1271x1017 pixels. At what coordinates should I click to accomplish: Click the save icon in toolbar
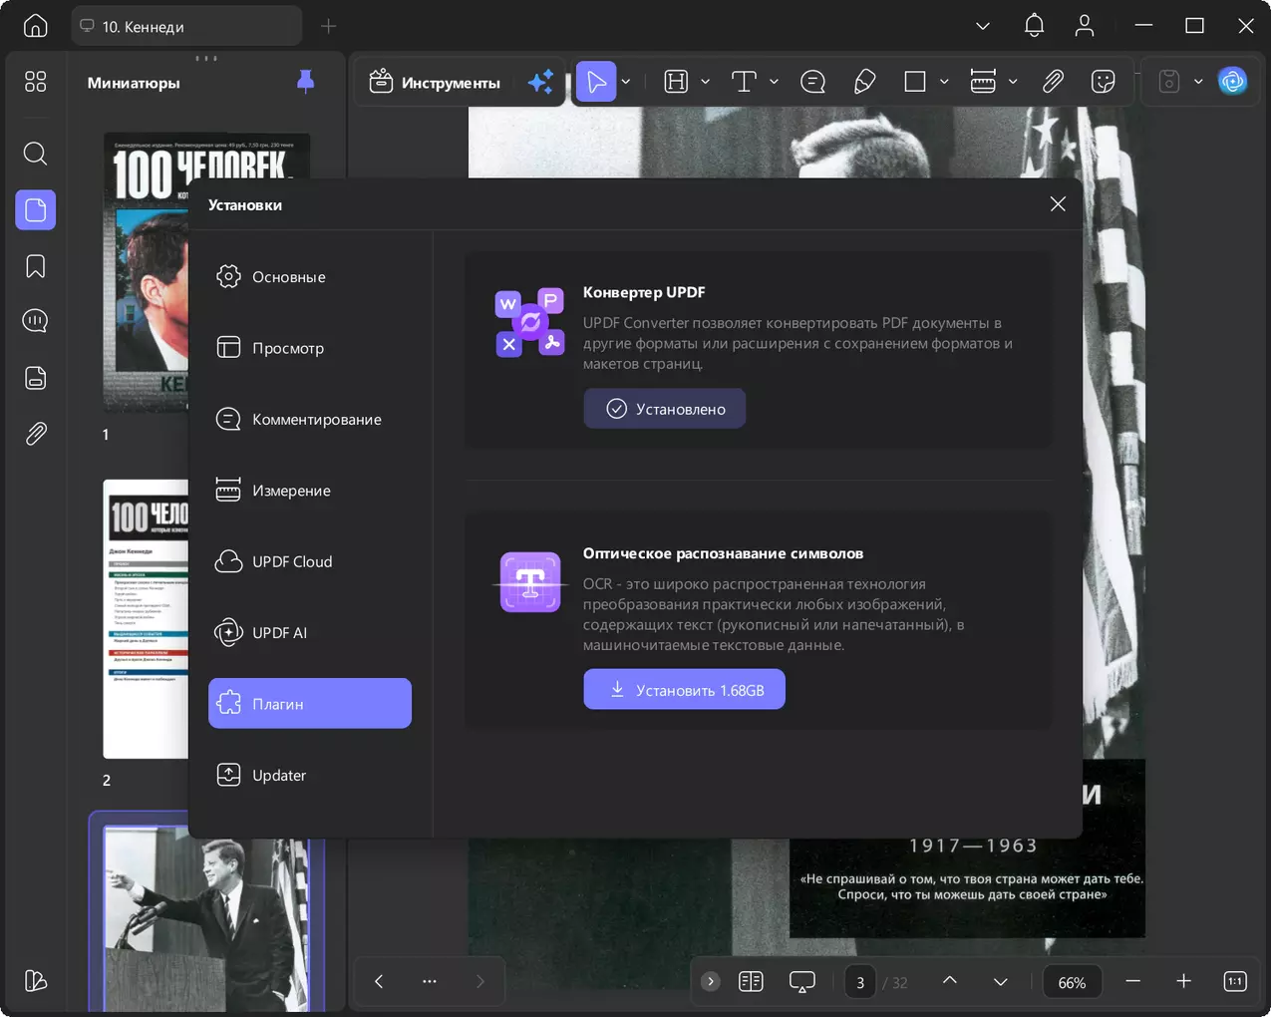coord(1169,82)
